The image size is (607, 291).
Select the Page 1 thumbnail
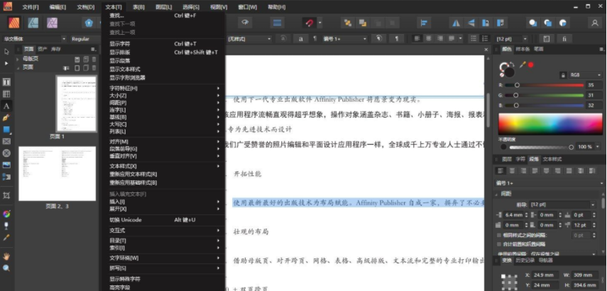(x=75, y=104)
